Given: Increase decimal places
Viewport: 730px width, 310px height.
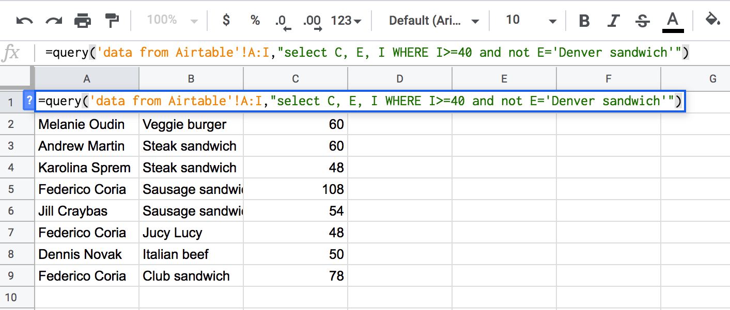Looking at the screenshot, I should pyautogui.click(x=312, y=21).
